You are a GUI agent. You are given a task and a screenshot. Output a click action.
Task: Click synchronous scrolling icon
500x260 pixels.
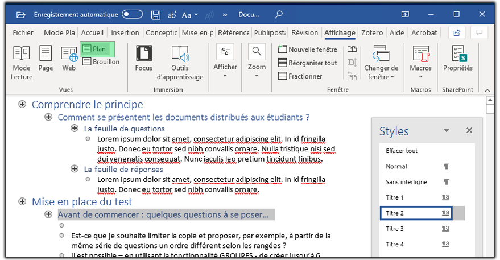point(352,62)
